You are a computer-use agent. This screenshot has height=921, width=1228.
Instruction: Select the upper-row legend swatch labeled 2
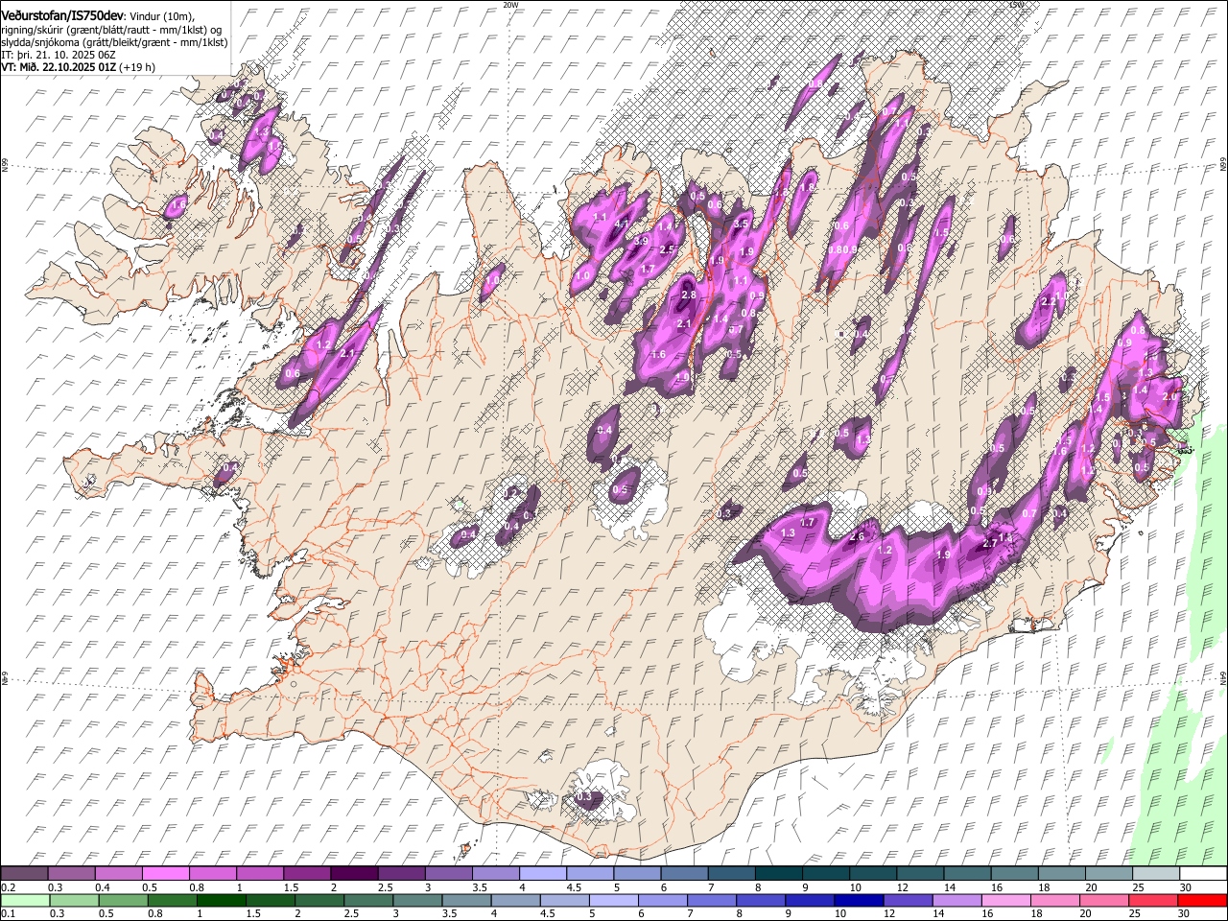[x=354, y=874]
